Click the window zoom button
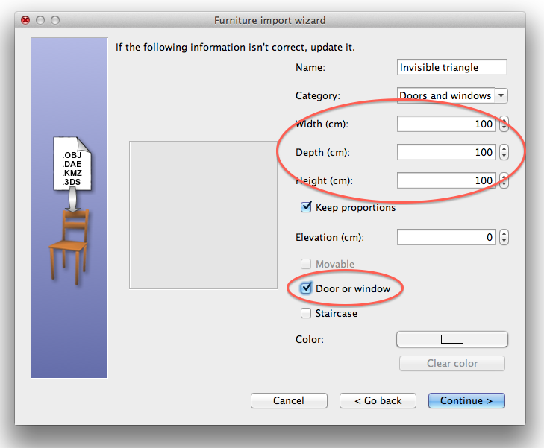 (x=56, y=21)
